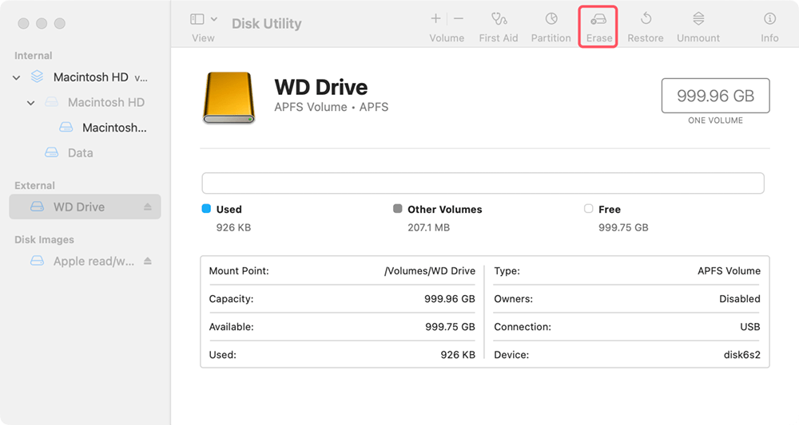
Task: Click the Used value 926 KB in table
Action: click(458, 355)
